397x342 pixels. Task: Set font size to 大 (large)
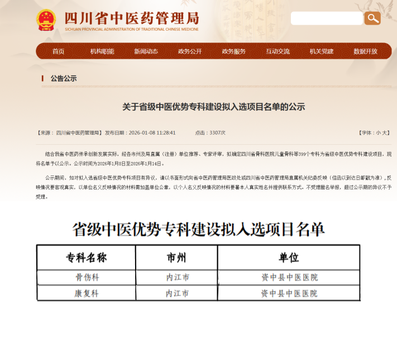click(x=385, y=133)
